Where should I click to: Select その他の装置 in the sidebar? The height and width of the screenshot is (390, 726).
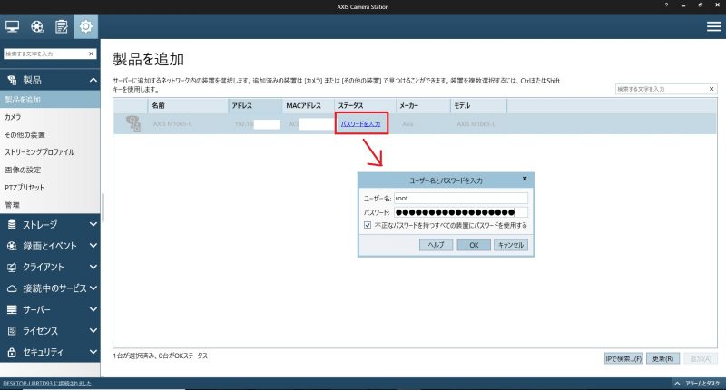pos(50,134)
